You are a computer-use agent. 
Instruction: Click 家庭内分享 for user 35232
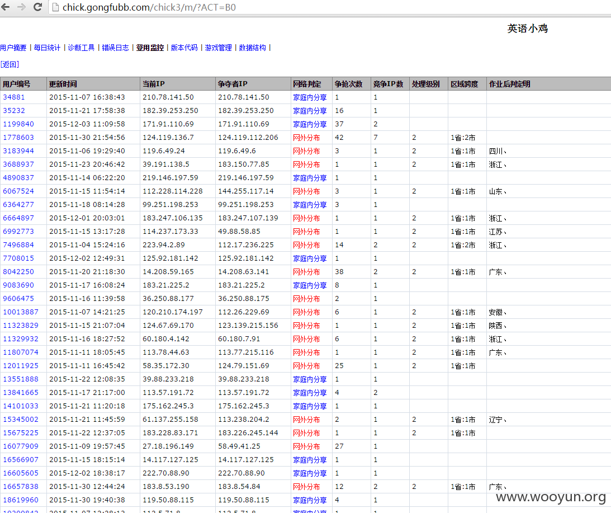[310, 111]
